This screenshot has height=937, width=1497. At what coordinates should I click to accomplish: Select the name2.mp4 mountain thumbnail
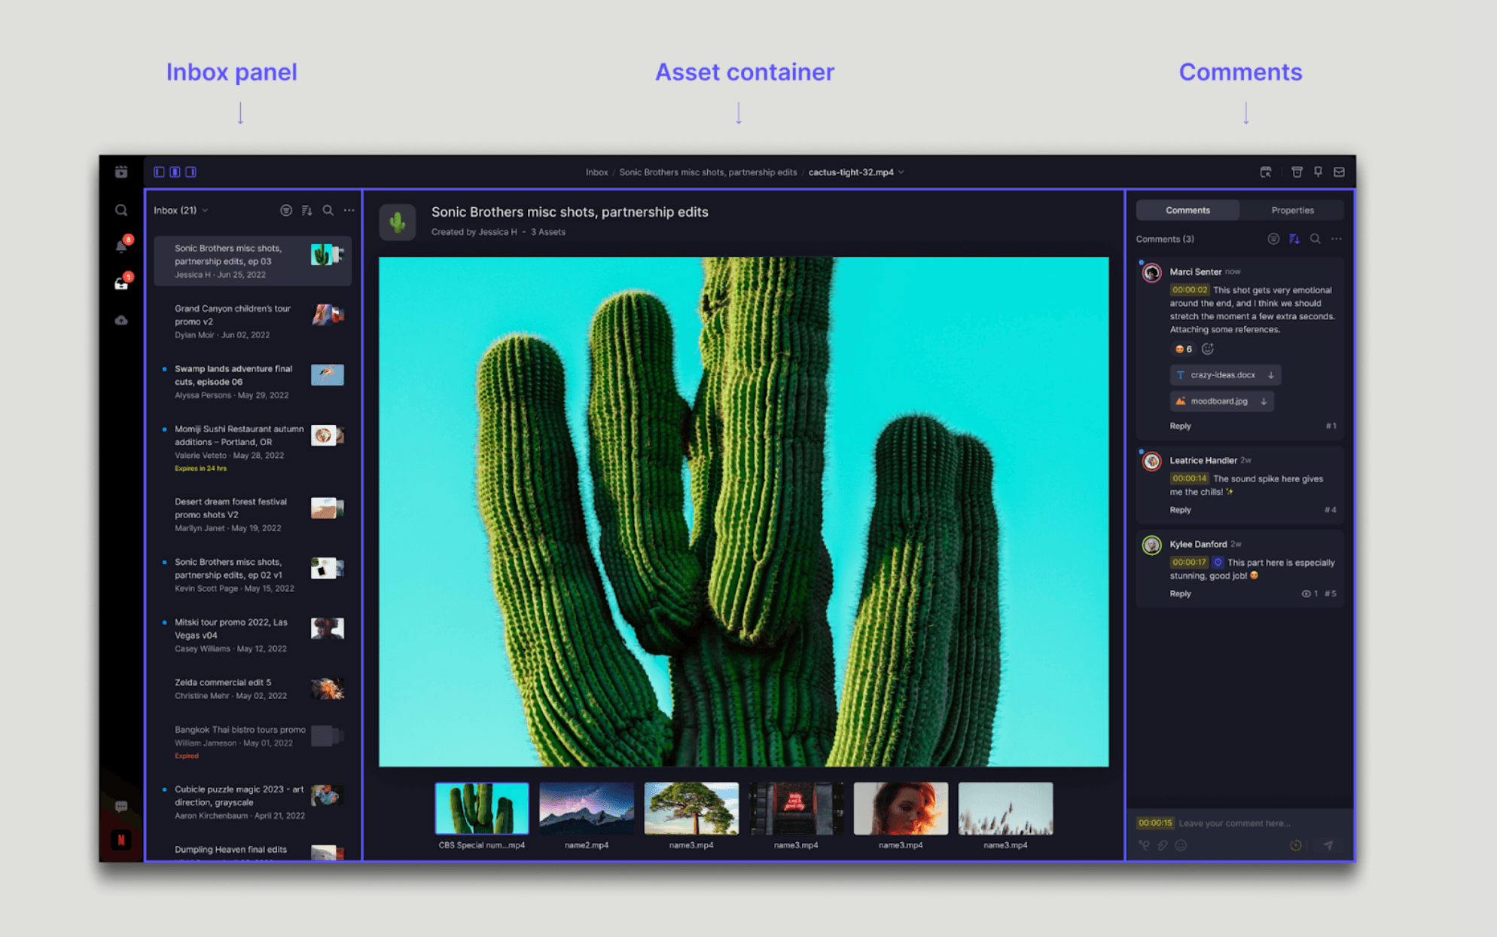coord(587,808)
